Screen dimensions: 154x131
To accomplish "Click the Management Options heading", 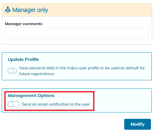I will (31, 95).
